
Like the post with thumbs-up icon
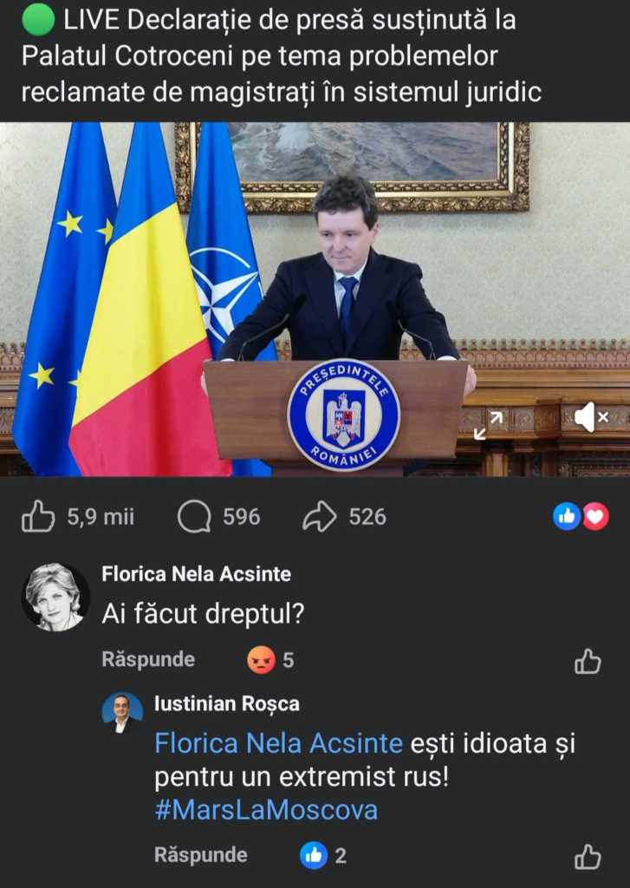click(x=38, y=516)
